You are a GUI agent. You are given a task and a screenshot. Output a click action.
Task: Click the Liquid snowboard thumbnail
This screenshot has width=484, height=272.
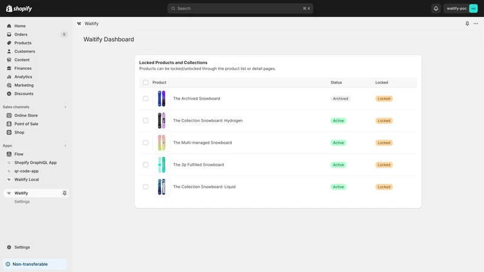pyautogui.click(x=162, y=187)
